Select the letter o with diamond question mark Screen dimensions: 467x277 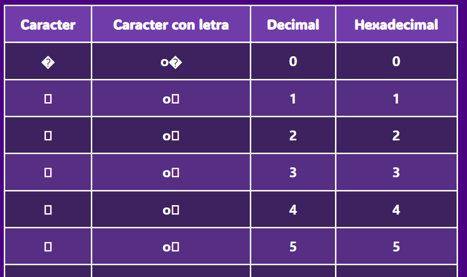[x=171, y=61]
